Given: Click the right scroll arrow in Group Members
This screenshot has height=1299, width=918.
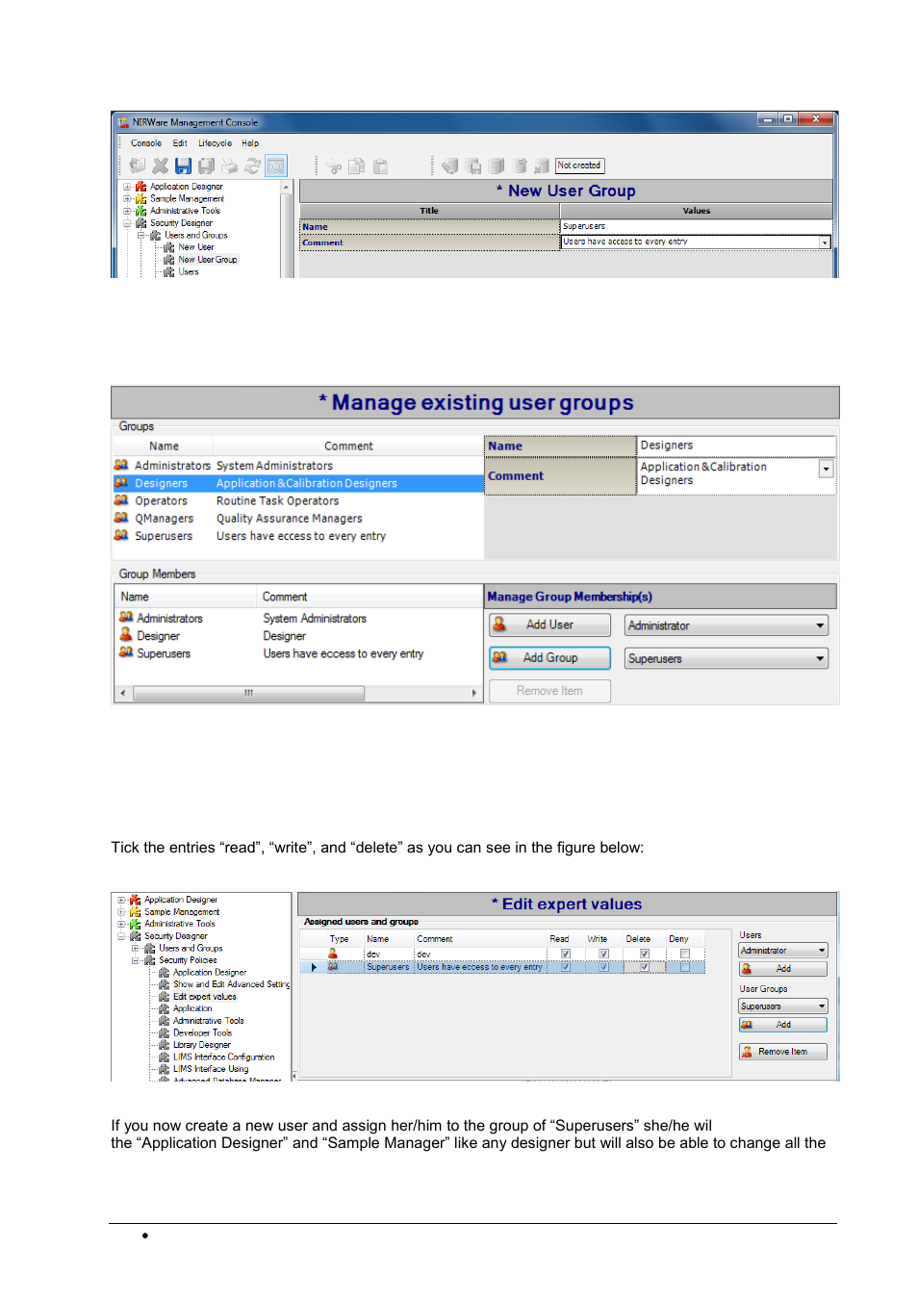Looking at the screenshot, I should (x=474, y=693).
